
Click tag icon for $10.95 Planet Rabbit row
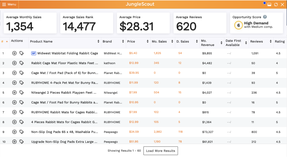click(21, 102)
